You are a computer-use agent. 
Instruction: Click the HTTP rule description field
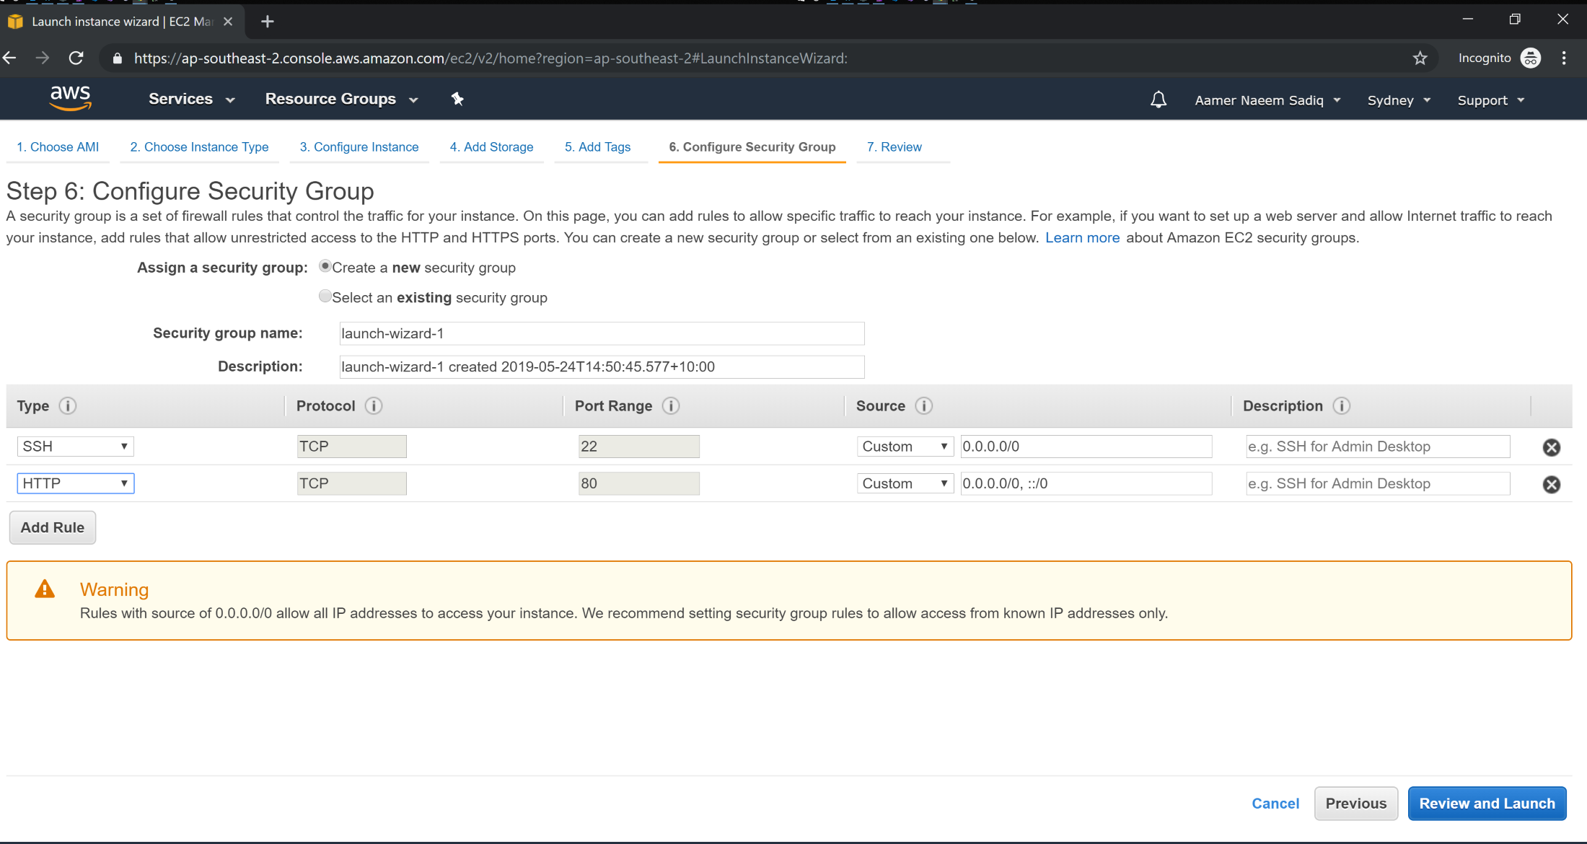(x=1378, y=483)
